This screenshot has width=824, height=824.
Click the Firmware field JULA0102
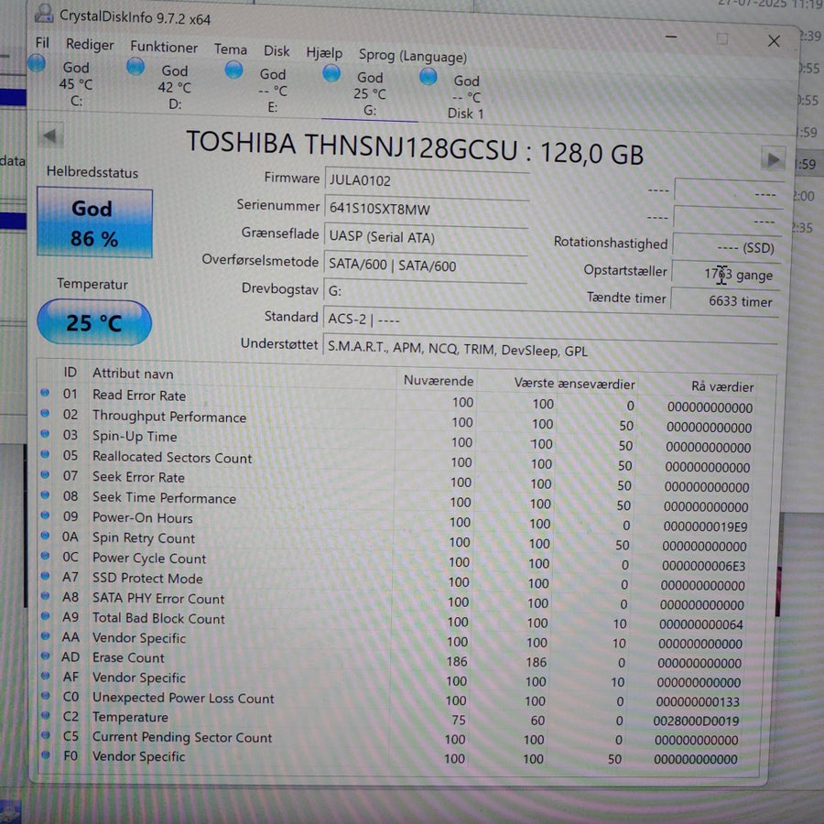click(x=427, y=180)
